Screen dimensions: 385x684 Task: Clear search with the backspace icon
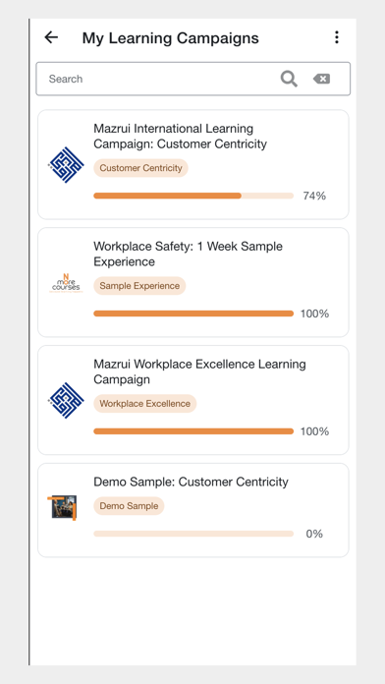[x=321, y=79]
